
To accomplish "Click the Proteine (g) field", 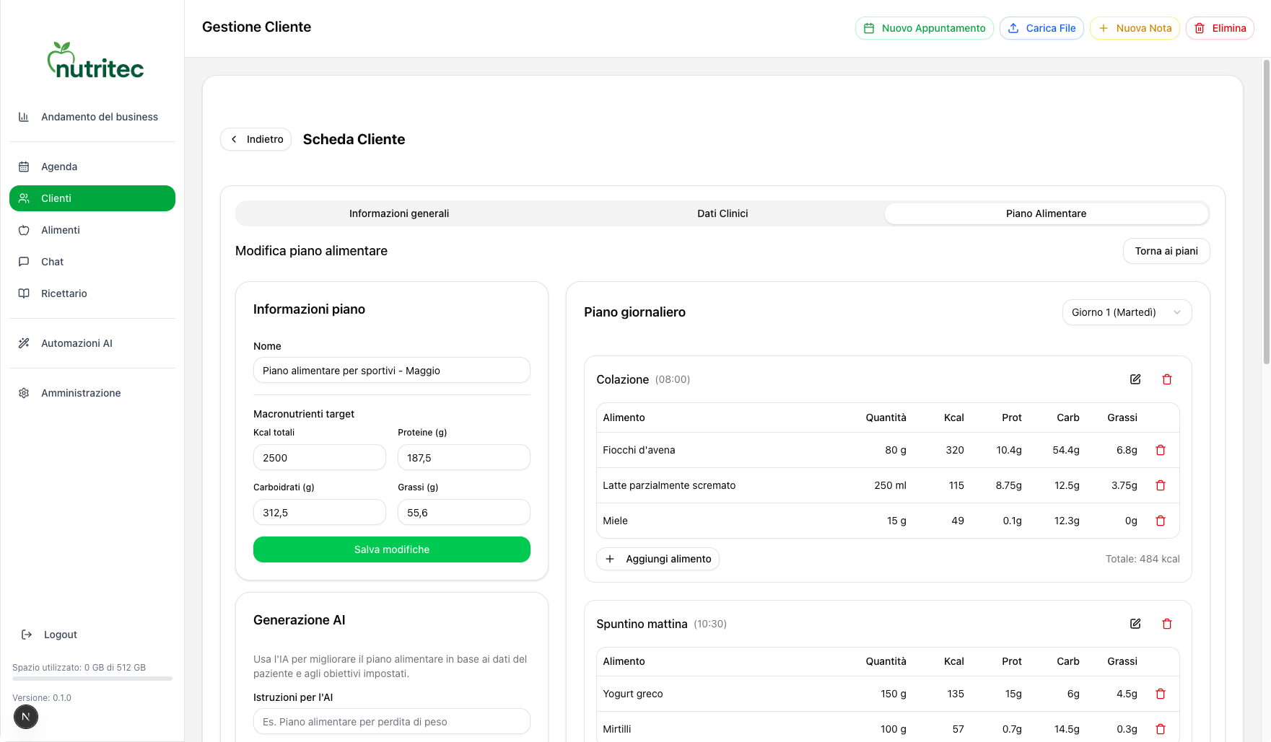I will [x=464, y=458].
